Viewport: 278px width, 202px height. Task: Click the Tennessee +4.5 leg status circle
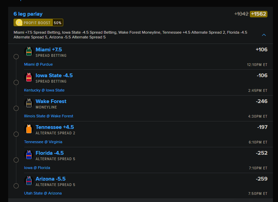pos(16,134)
